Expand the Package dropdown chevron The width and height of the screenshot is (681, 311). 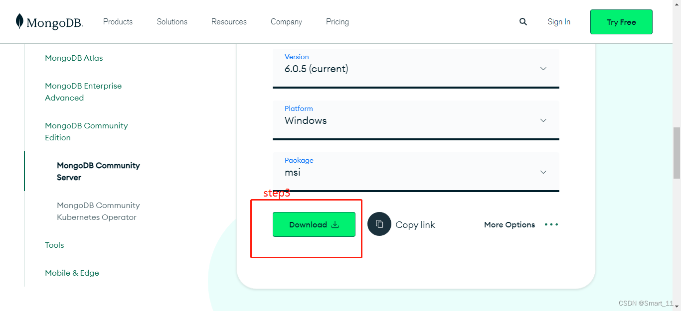[x=543, y=172]
